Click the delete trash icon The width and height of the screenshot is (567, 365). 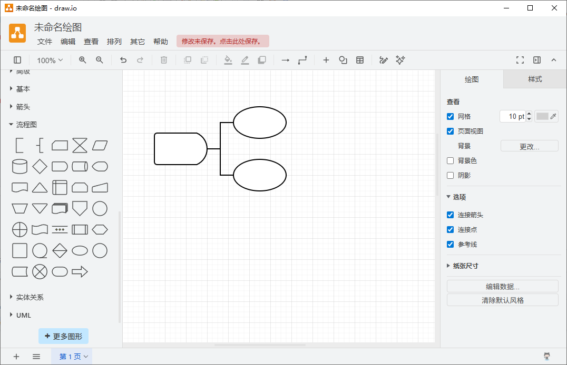(164, 60)
